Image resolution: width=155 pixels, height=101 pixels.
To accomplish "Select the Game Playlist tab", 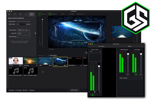I will click(x=53, y=55).
